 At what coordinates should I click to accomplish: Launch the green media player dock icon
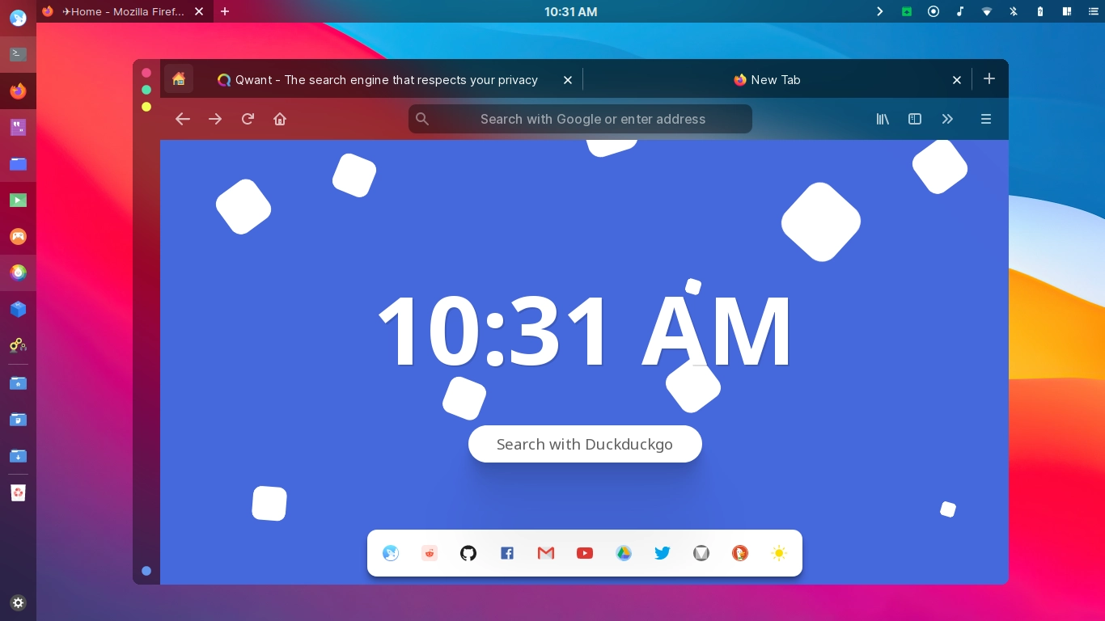coord(18,200)
